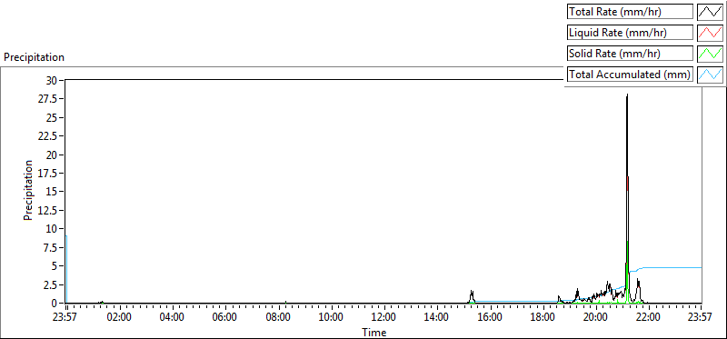
Task: Click the 04:00 time axis label
Action: coord(173,318)
